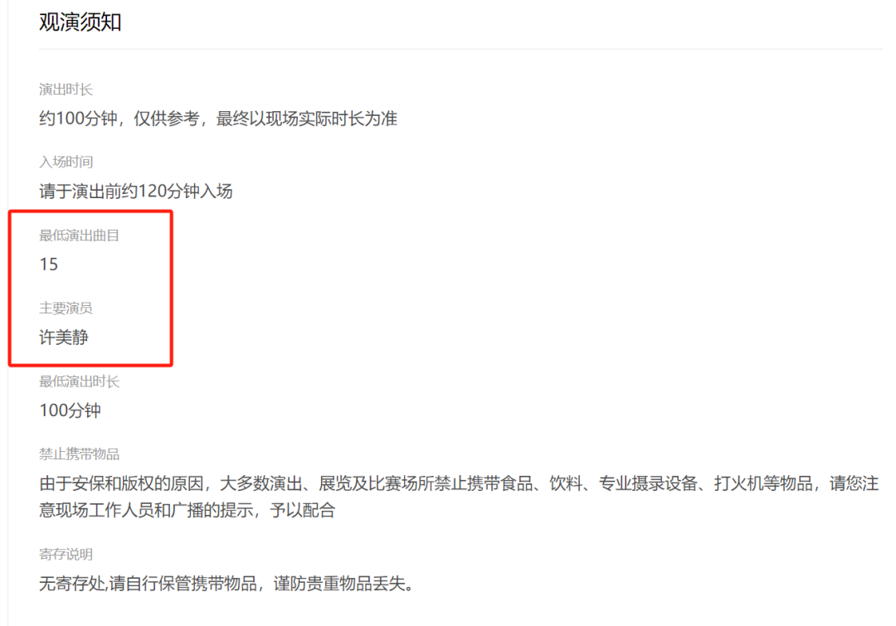Click the word 打火机等物品 in the paragraph
Image resolution: width=896 pixels, height=626 pixels.
[763, 483]
